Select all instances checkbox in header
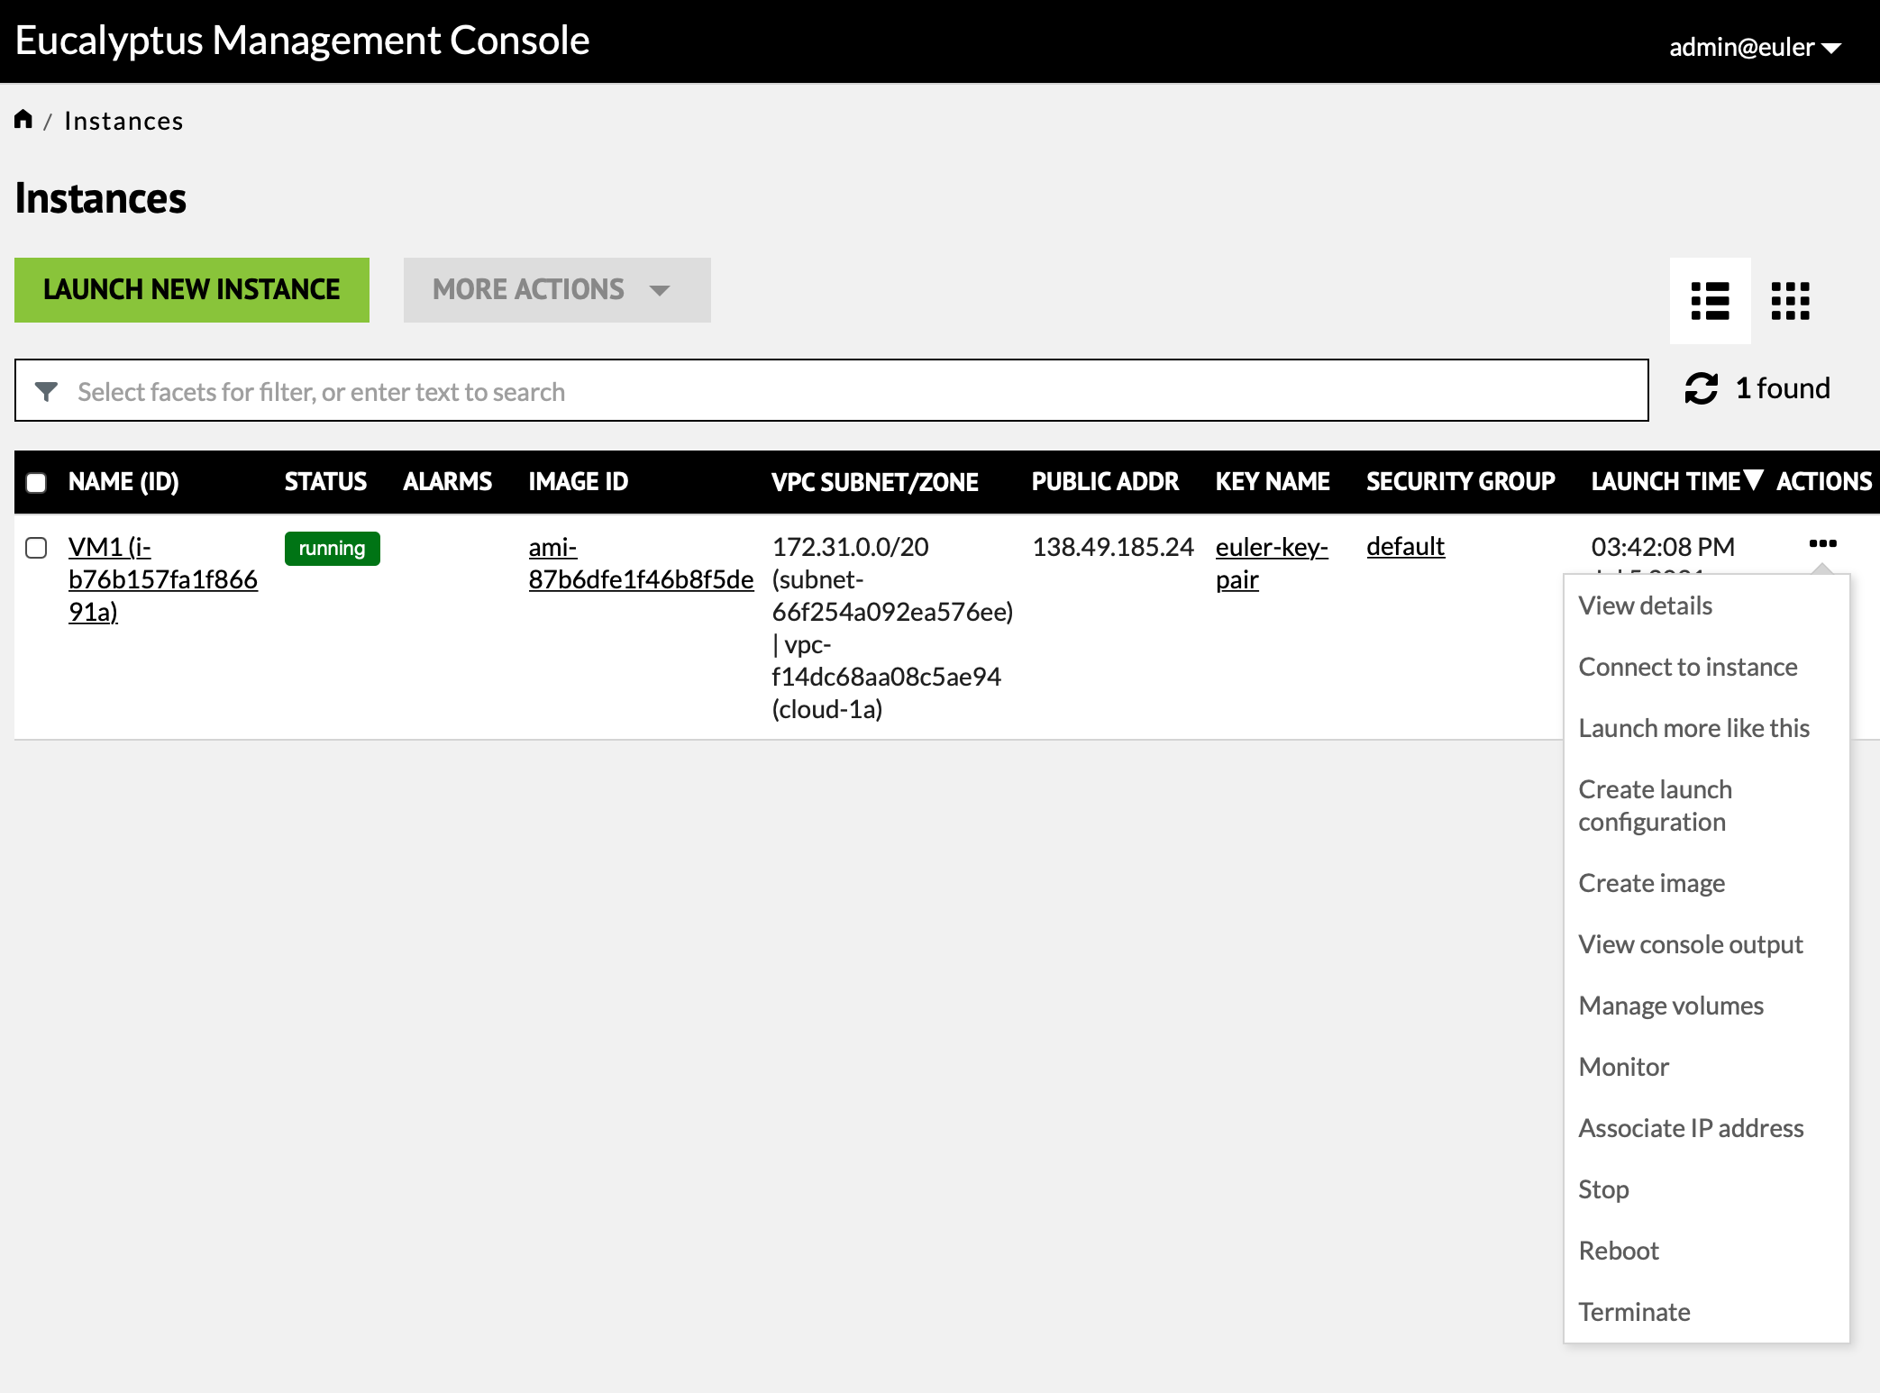The height and width of the screenshot is (1393, 1880). [x=36, y=482]
